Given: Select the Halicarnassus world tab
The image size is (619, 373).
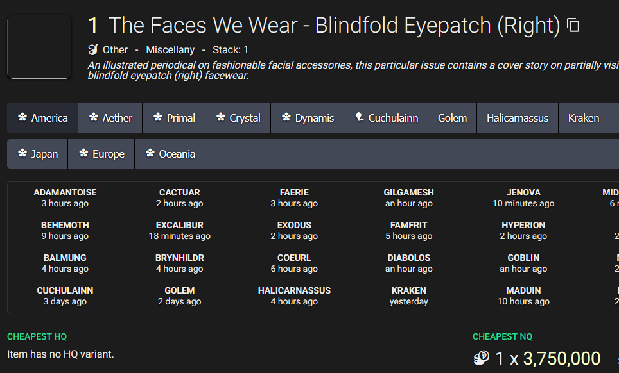Looking at the screenshot, I should pos(518,118).
